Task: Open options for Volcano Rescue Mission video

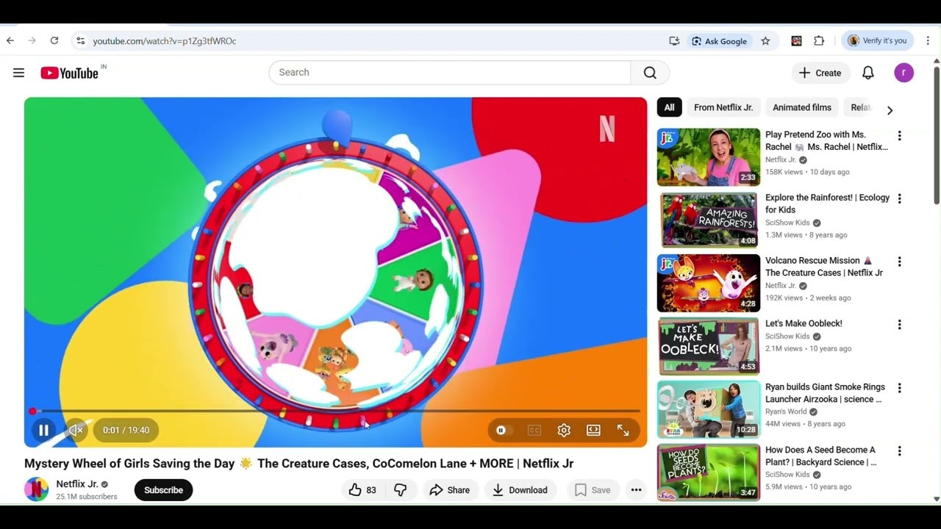Action: [899, 262]
